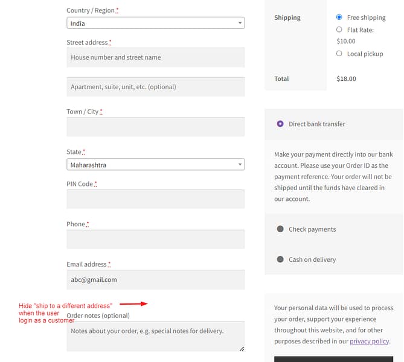Select the Free shipping radio button
Image resolution: width=404 pixels, height=362 pixels.
tap(339, 17)
